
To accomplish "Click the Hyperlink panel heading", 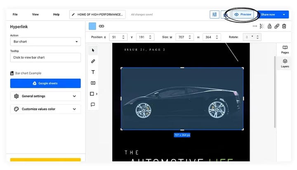I will [x=19, y=27].
